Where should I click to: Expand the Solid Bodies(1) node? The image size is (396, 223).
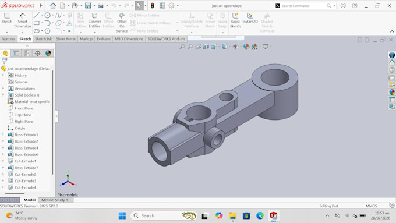[3, 95]
